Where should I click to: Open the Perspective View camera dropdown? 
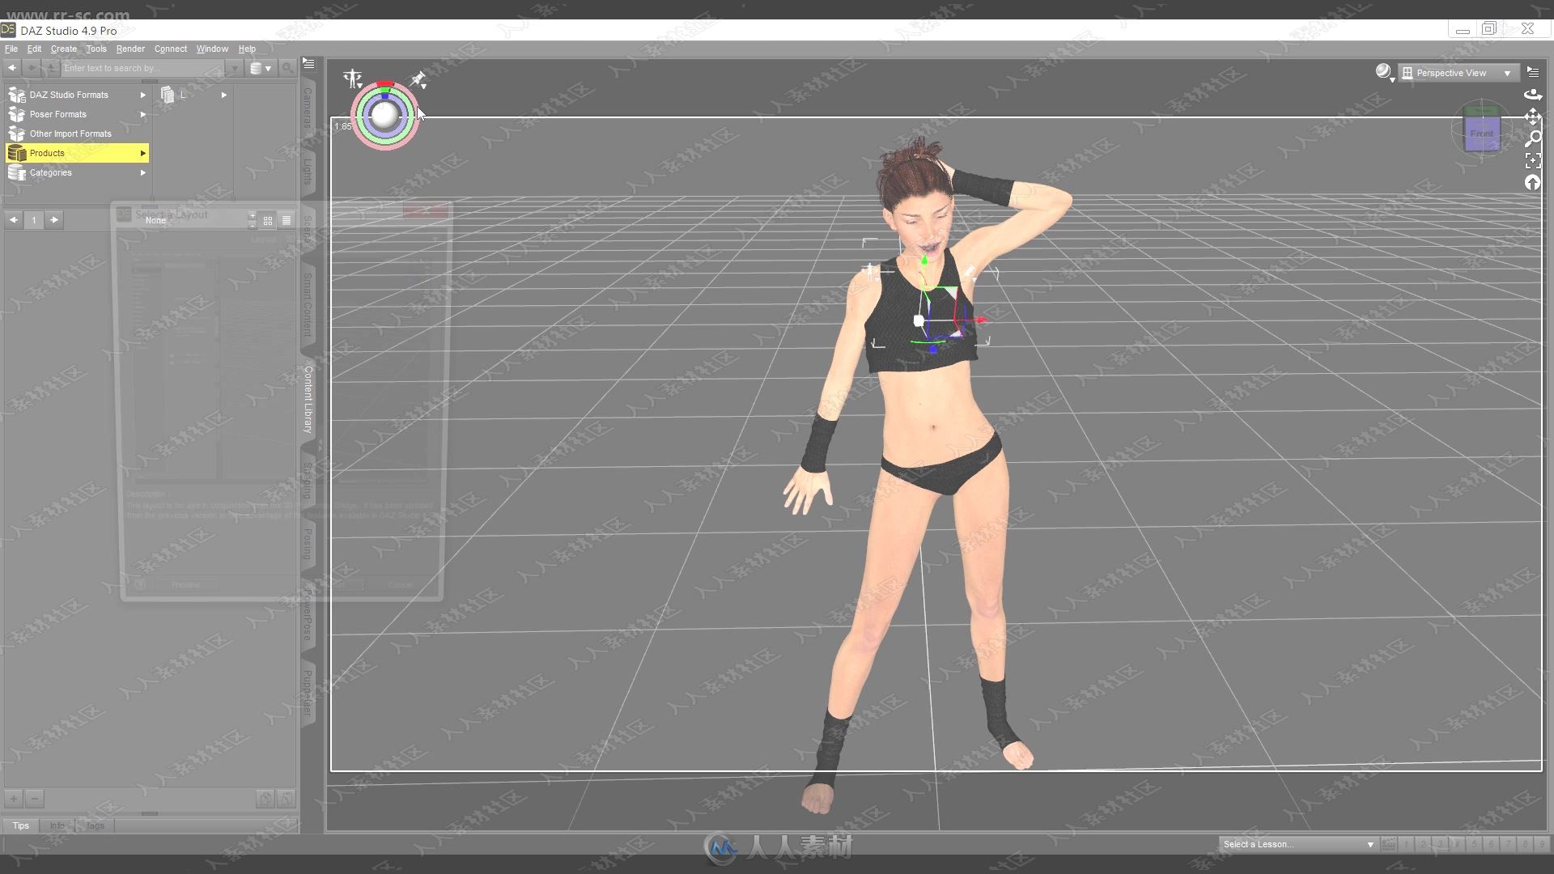pos(1458,73)
